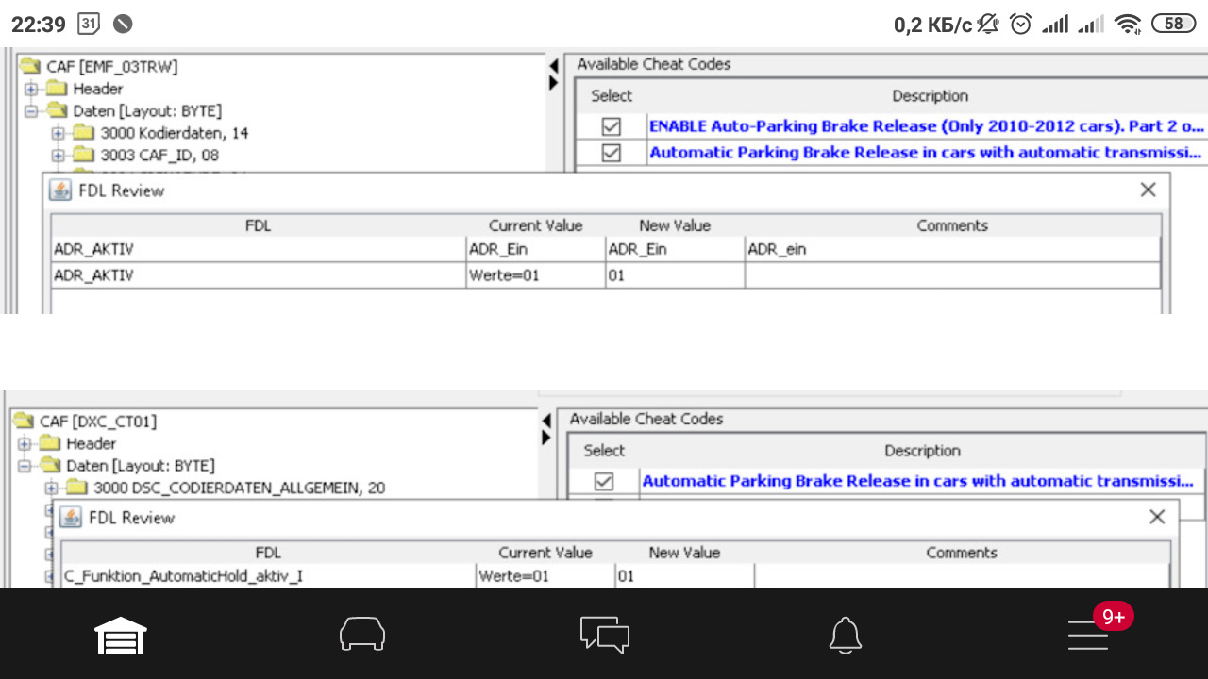
Task: Click the 3003 CAF_ID folder icon
Action: 84,155
